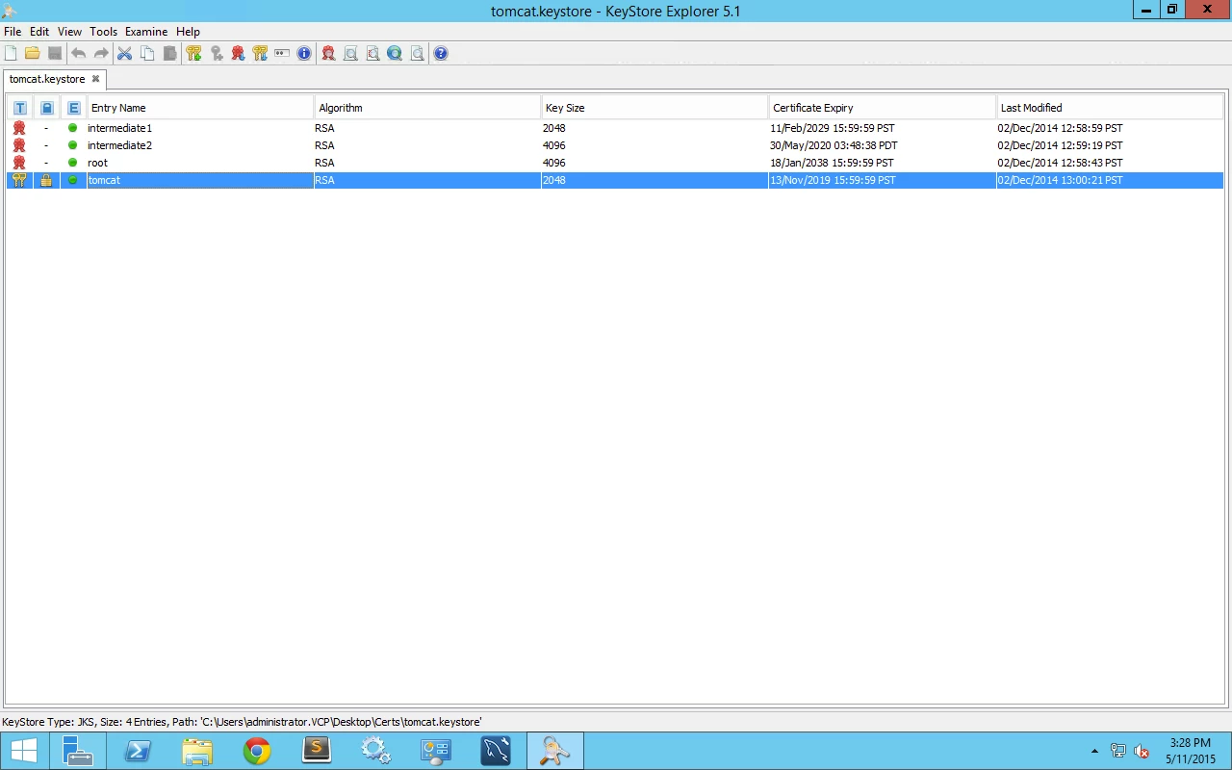This screenshot has width=1232, height=770.
Task: Click expiry date 18/Jan/2038 15:59:59 PST
Action: click(832, 163)
